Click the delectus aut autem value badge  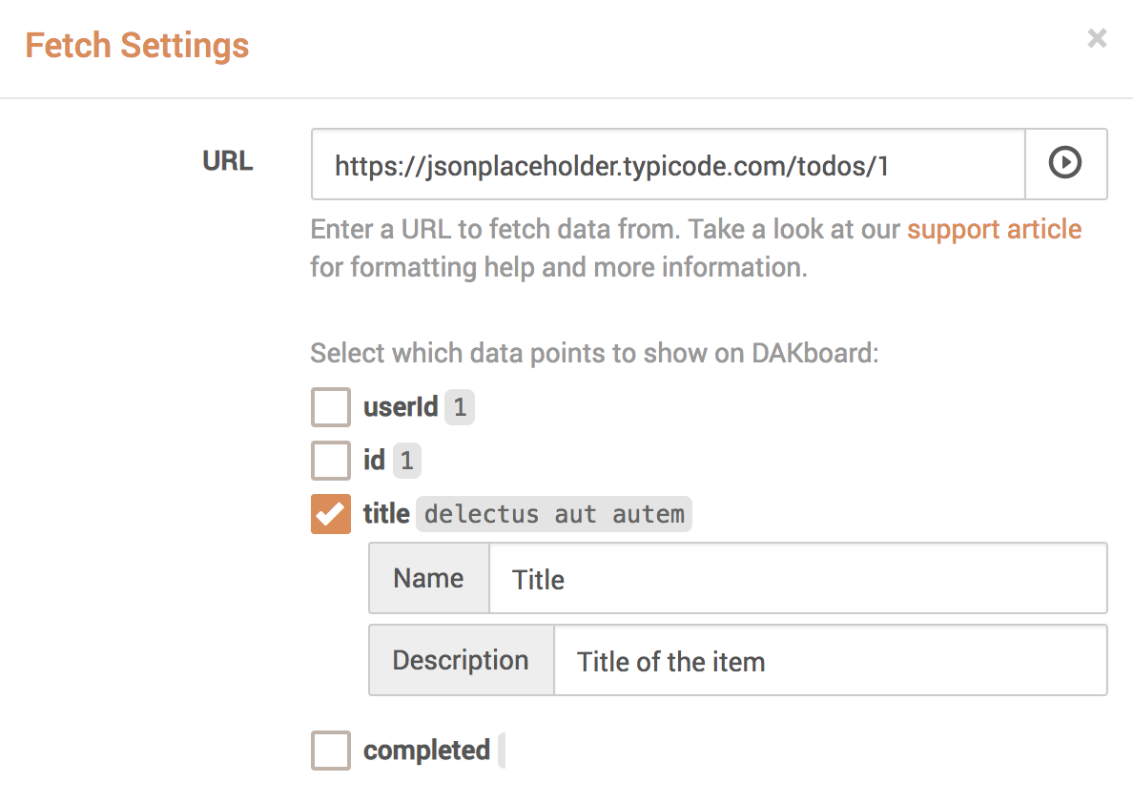click(551, 514)
